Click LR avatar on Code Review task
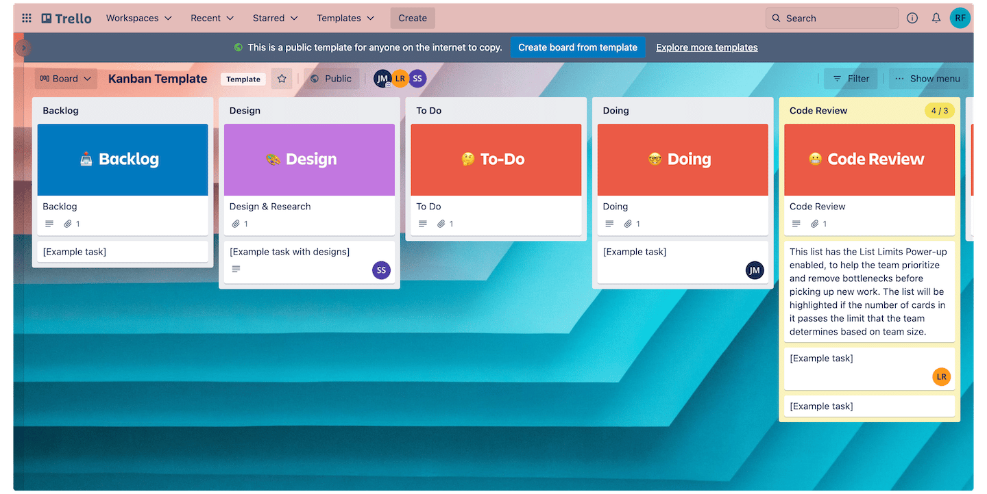The width and height of the screenshot is (987, 494). 942,376
